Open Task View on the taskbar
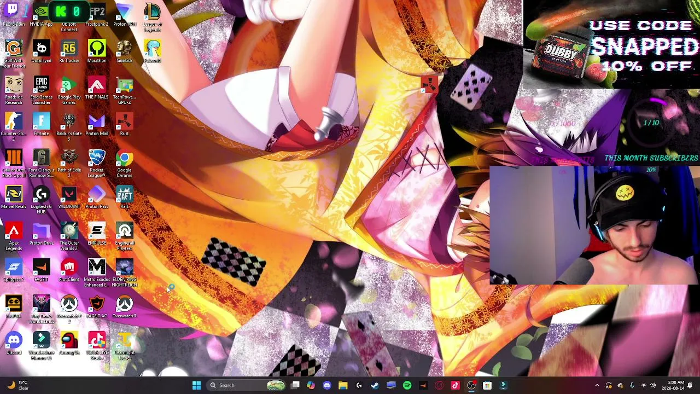This screenshot has height=394, width=700. (x=295, y=385)
